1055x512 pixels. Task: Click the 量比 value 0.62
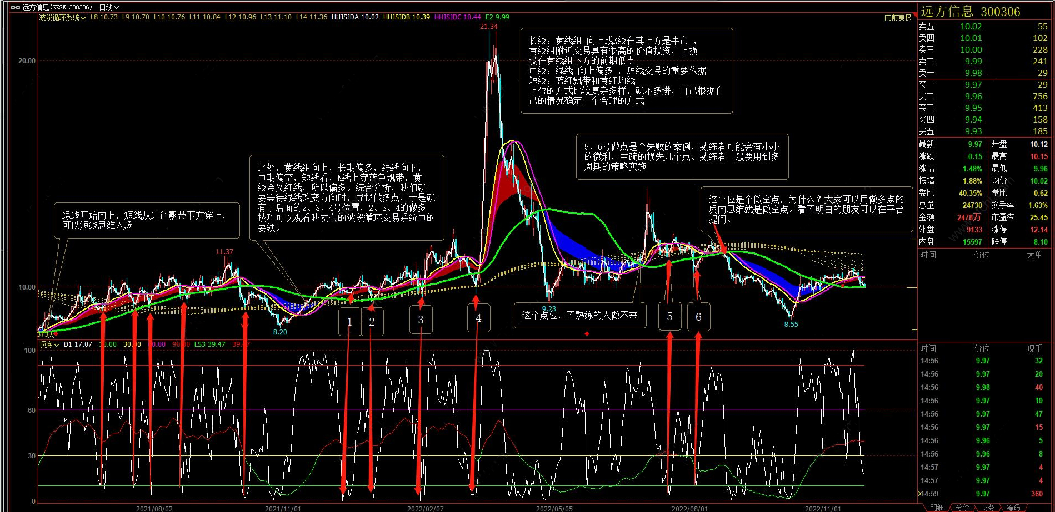click(1041, 193)
